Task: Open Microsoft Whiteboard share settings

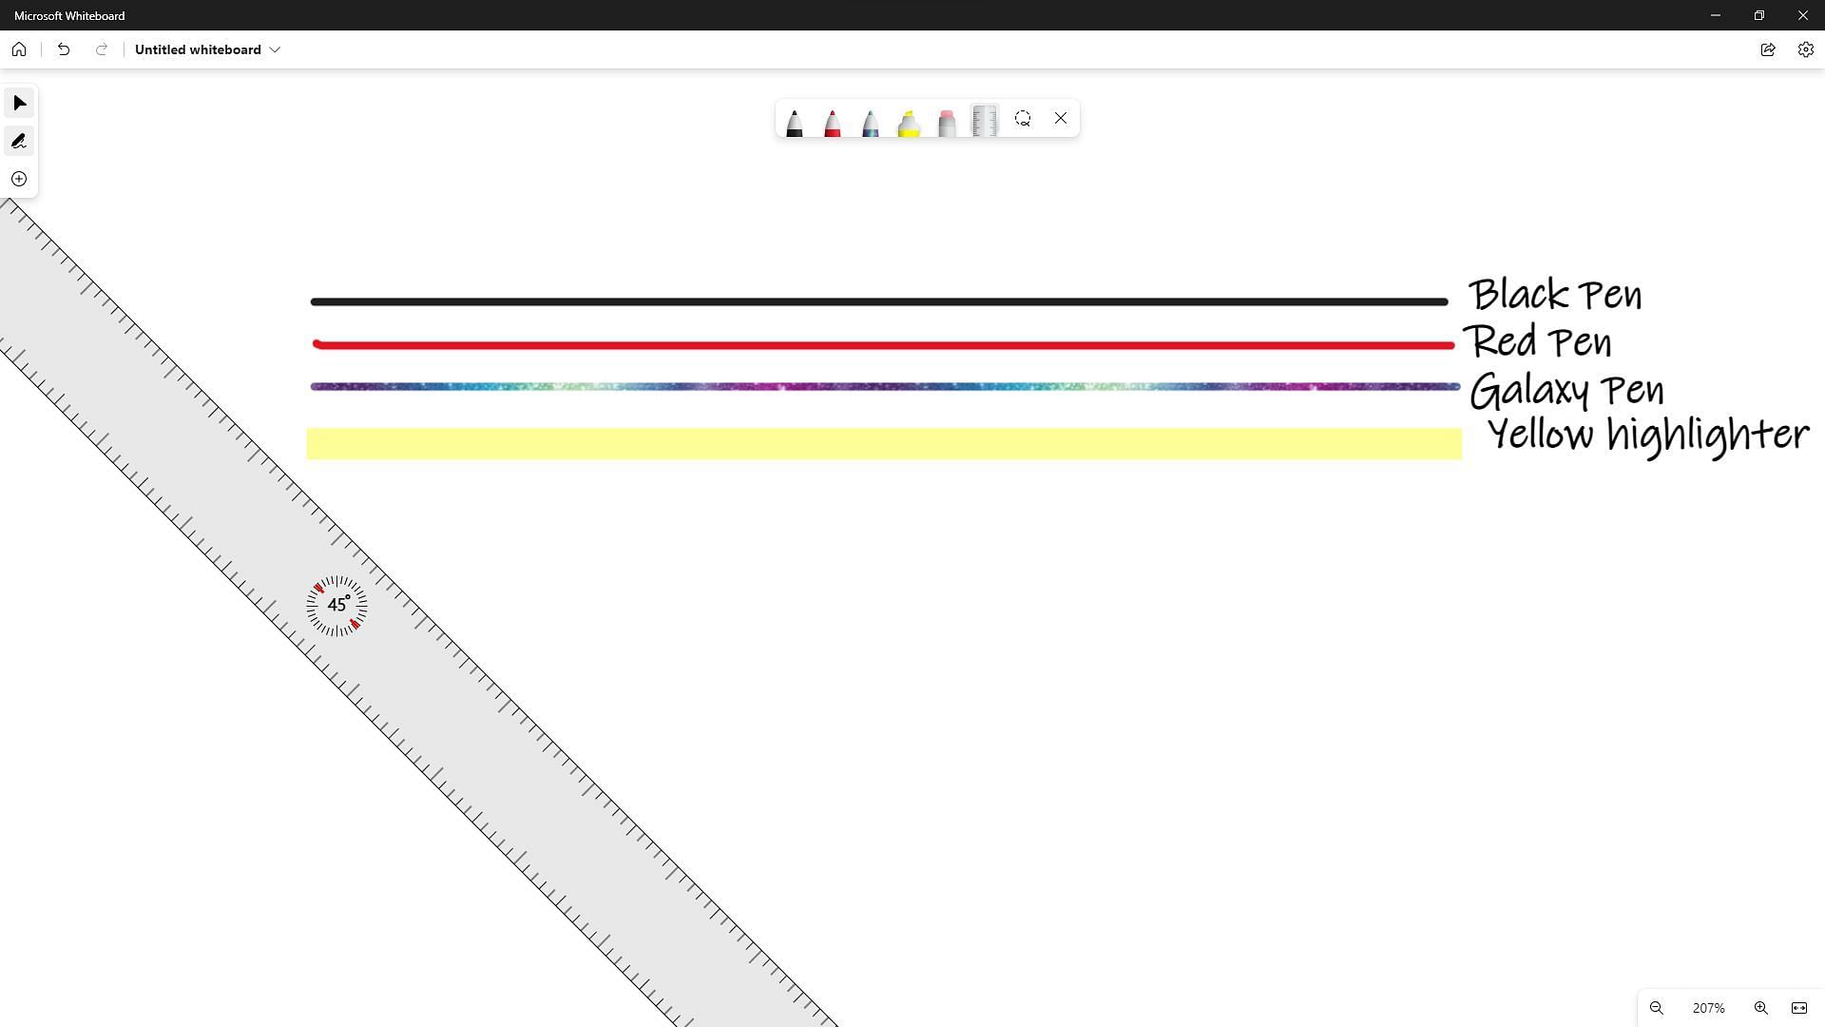Action: point(1767,48)
